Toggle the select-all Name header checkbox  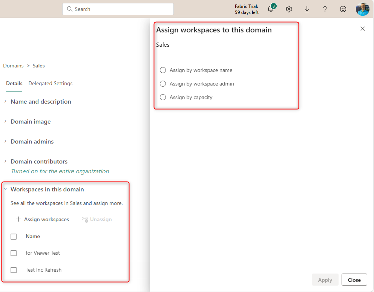tap(14, 237)
